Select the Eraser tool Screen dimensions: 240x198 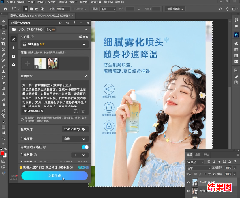click(x=3, y=83)
